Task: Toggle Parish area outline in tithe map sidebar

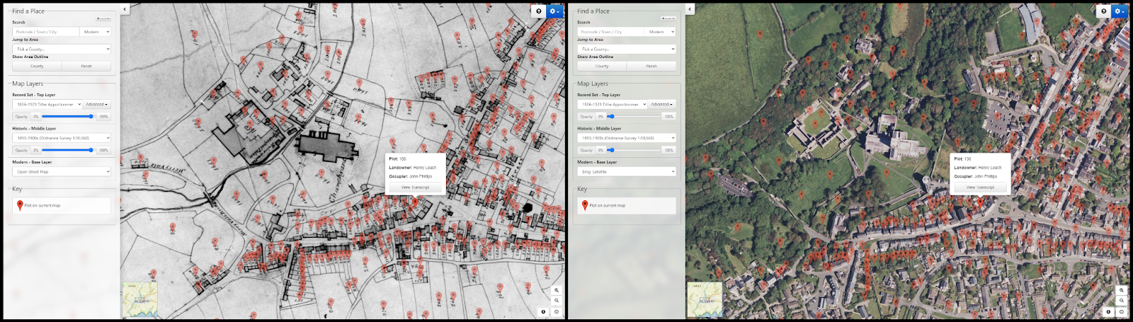Action: [86, 66]
